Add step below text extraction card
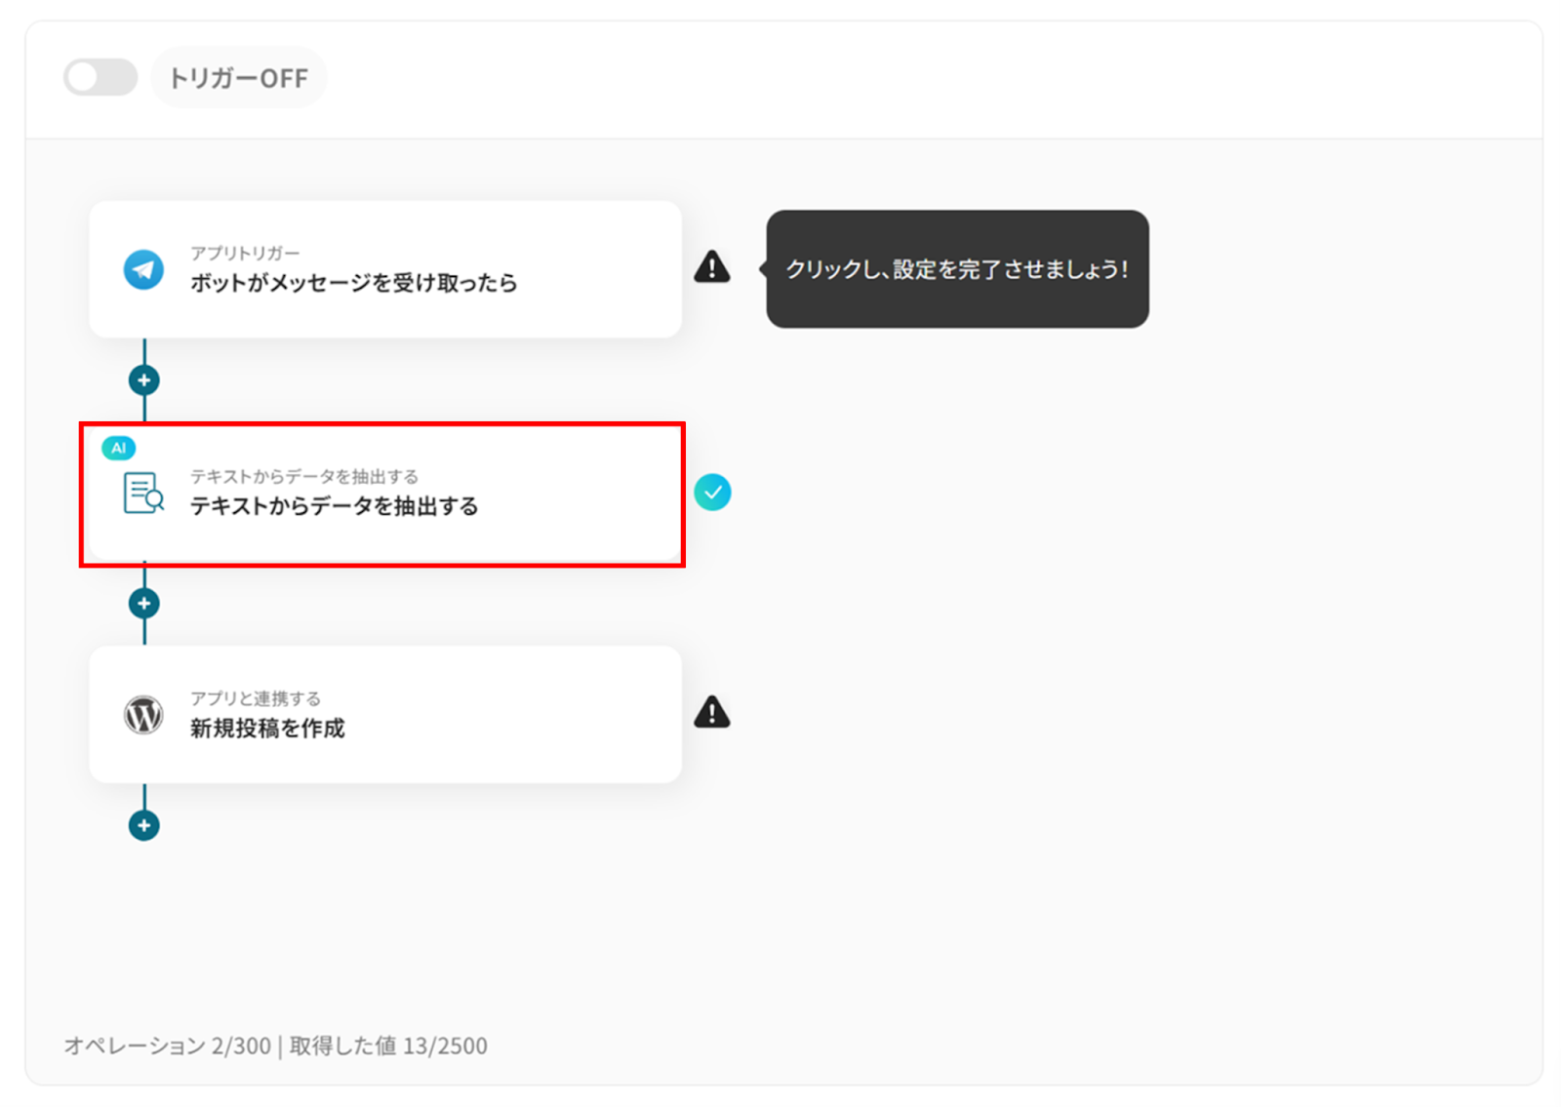1561x1107 pixels. tap(144, 603)
